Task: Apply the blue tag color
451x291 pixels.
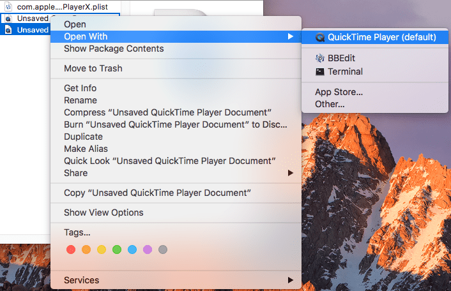Action: pyautogui.click(x=132, y=250)
